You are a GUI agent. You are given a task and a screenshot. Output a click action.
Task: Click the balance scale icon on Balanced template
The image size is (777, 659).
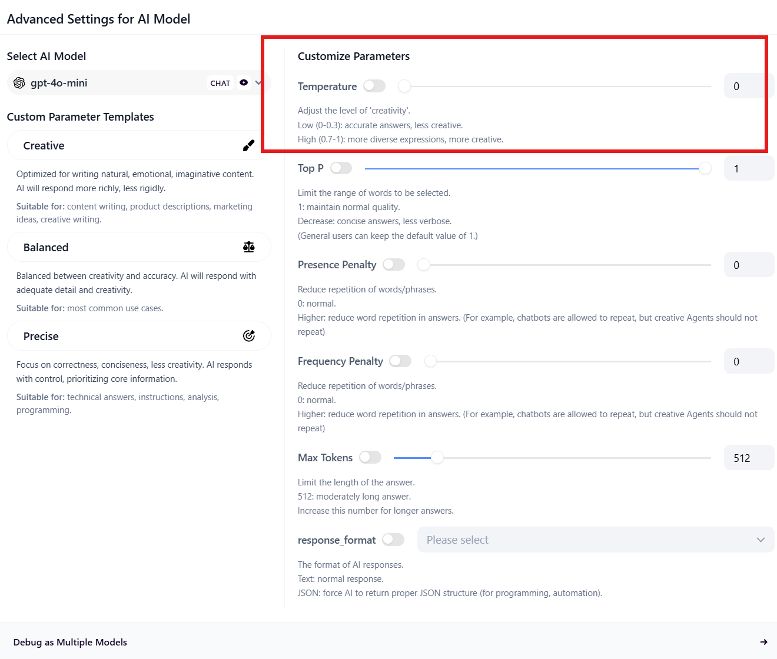[x=249, y=247]
